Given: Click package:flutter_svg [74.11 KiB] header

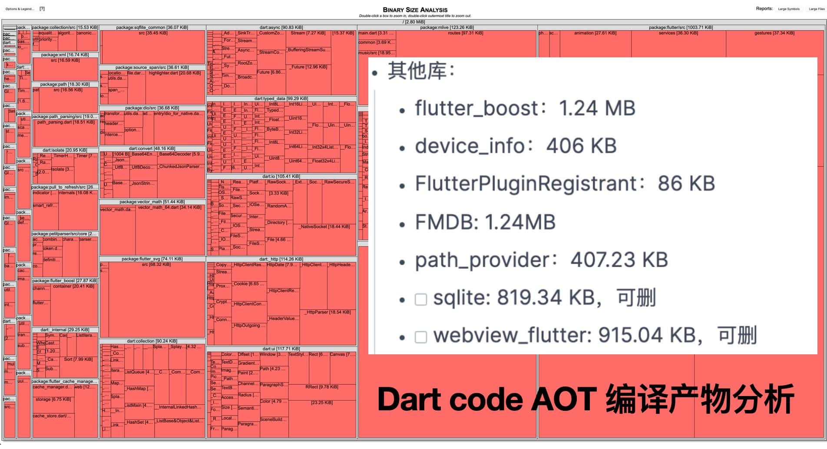Looking at the screenshot, I should 152,259.
